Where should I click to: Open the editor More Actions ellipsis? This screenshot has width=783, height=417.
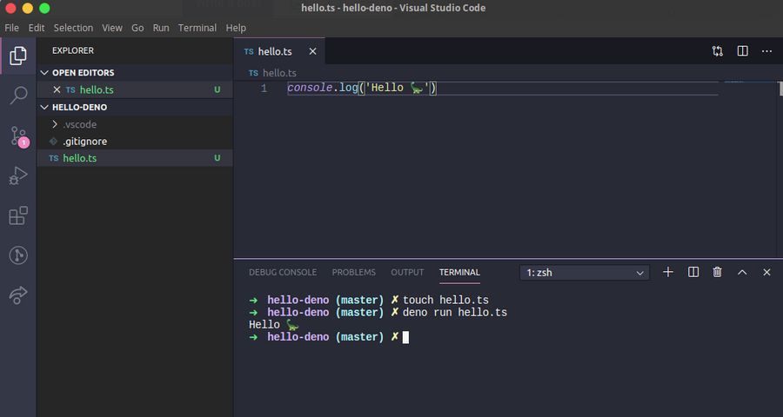[x=766, y=51]
